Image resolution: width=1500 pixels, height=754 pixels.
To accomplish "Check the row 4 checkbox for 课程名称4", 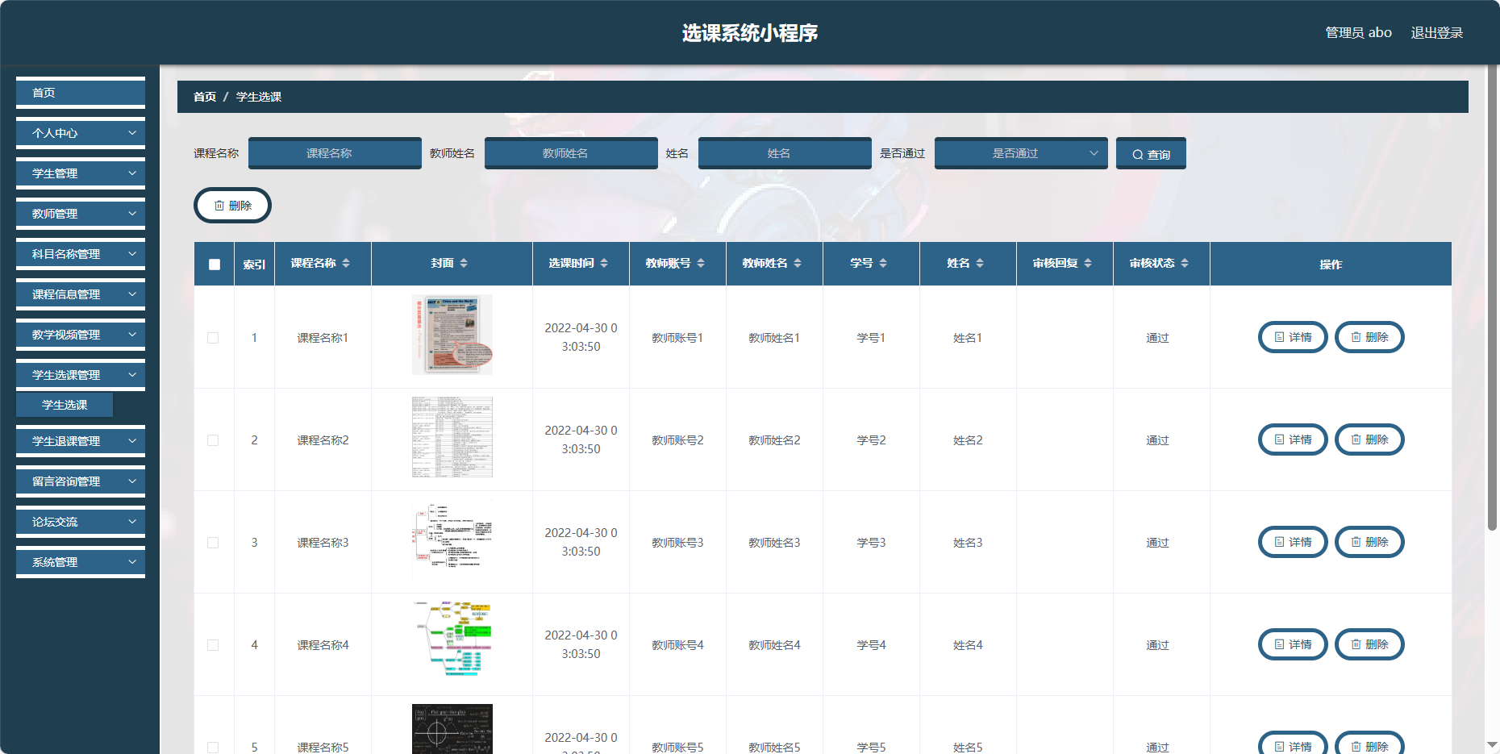I will pyautogui.click(x=213, y=645).
